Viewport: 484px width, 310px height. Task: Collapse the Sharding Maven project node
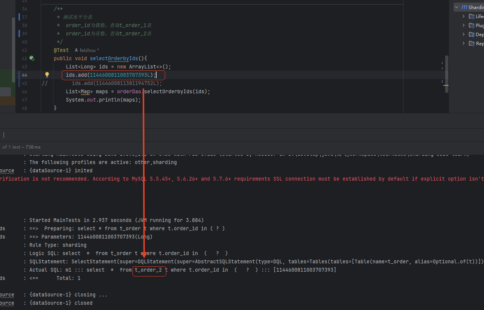(x=457, y=7)
